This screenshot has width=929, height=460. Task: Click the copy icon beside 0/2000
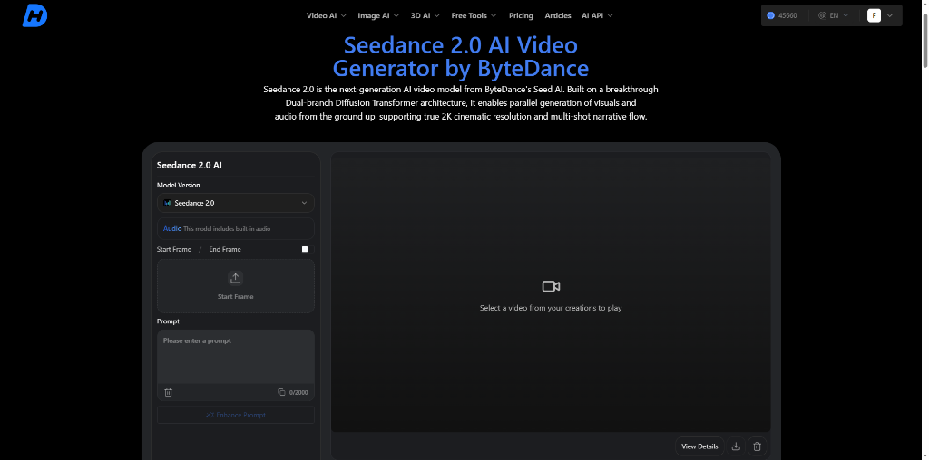point(281,392)
